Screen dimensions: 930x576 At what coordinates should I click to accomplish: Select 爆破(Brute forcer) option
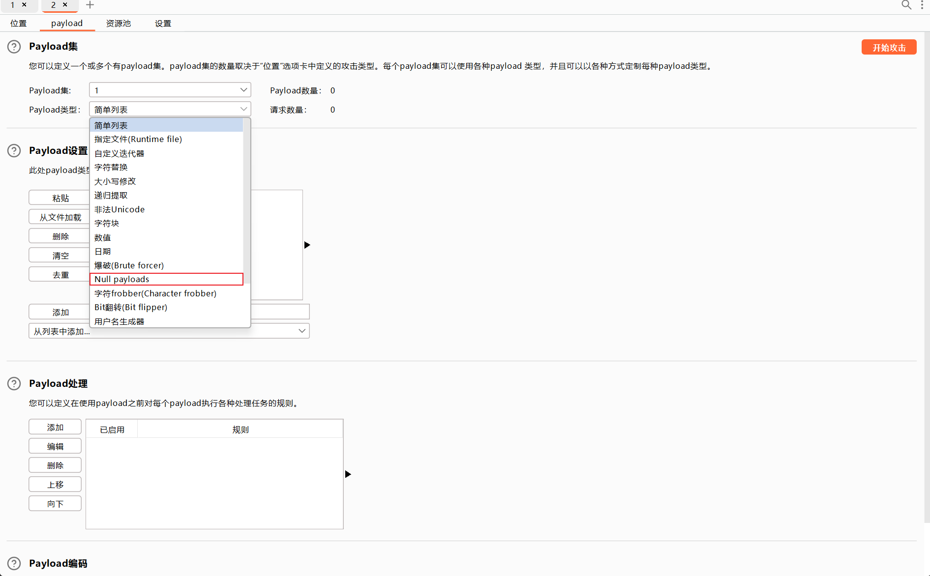167,265
